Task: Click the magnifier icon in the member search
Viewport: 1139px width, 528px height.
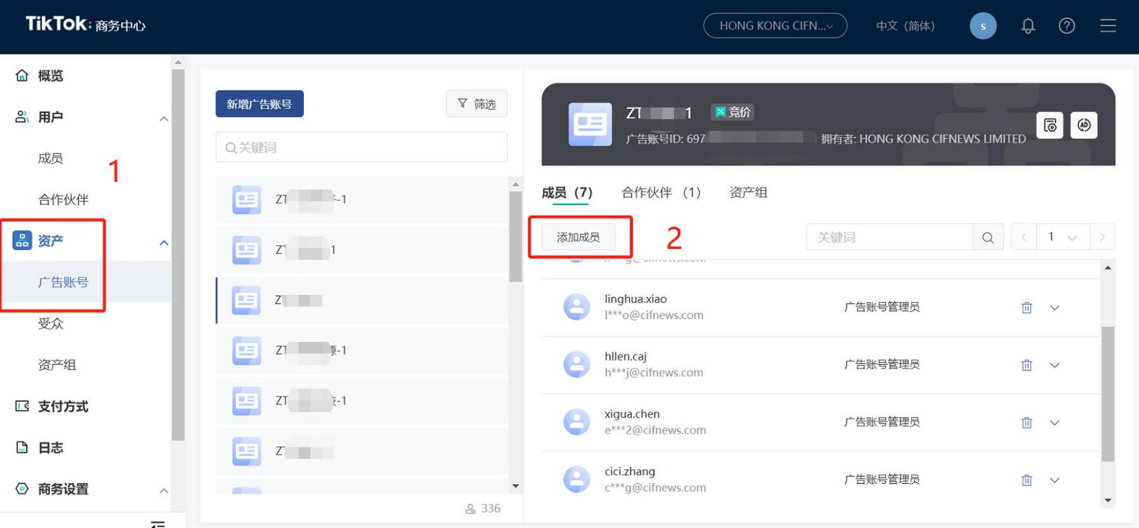Action: [x=988, y=237]
